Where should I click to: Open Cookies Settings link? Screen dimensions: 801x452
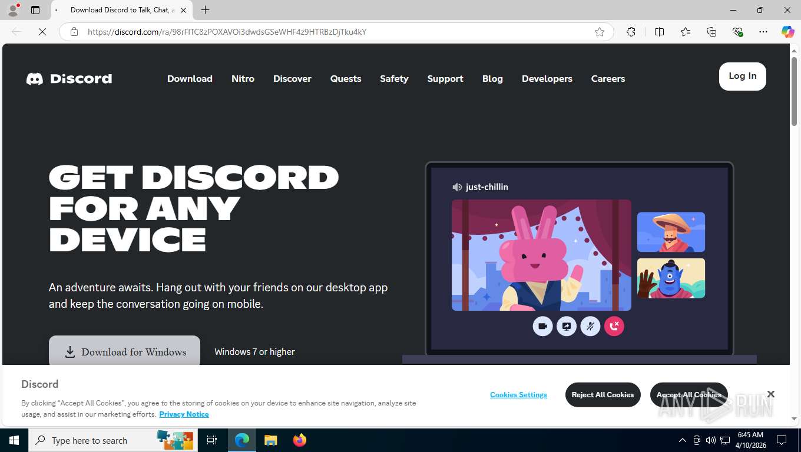pos(518,395)
